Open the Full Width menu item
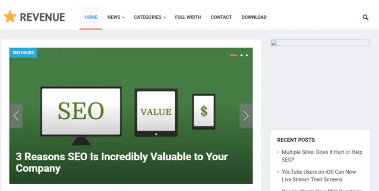This screenshot has width=379, height=191. pos(188,17)
